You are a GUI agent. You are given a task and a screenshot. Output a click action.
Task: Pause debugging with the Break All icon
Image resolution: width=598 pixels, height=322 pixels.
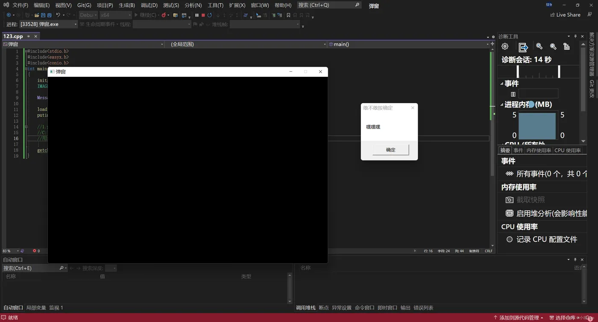(x=197, y=15)
